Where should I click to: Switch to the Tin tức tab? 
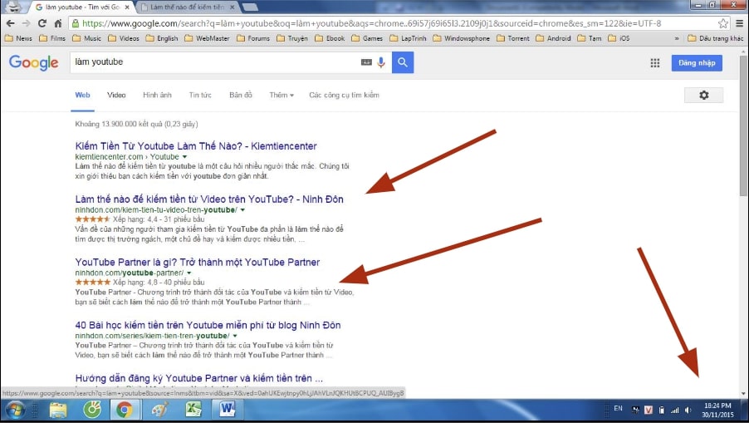[200, 95]
